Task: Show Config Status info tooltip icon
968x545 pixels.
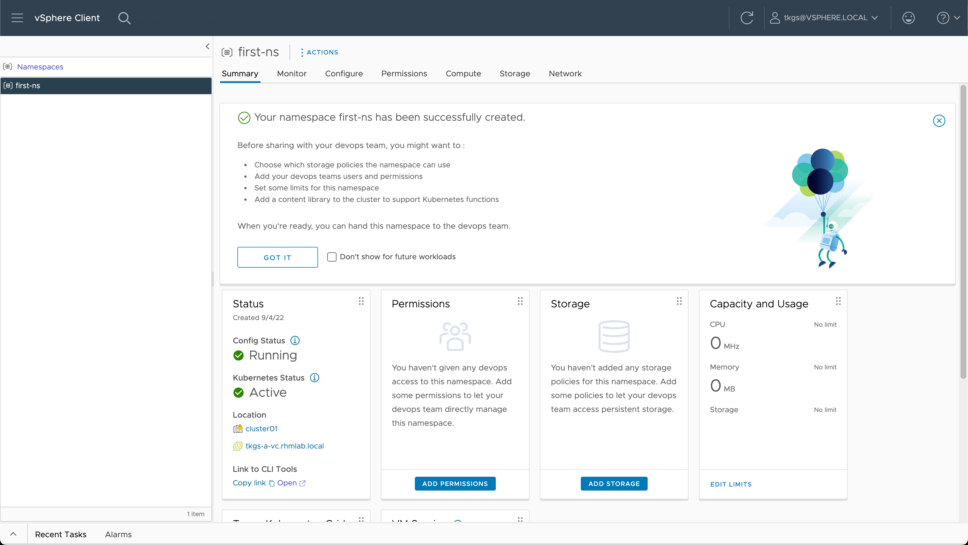Action: [x=295, y=340]
